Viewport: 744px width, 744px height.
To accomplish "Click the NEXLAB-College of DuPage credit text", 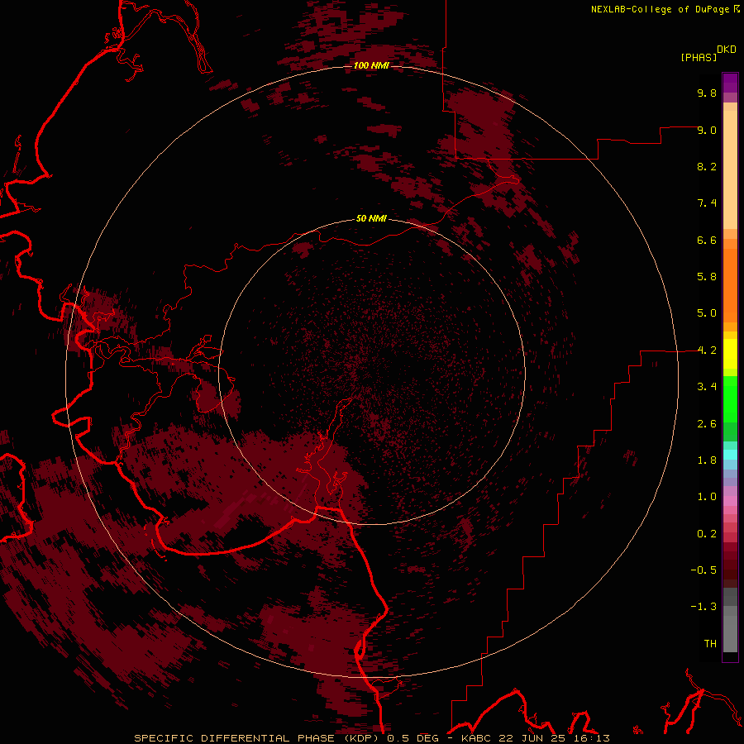I will tap(661, 9).
